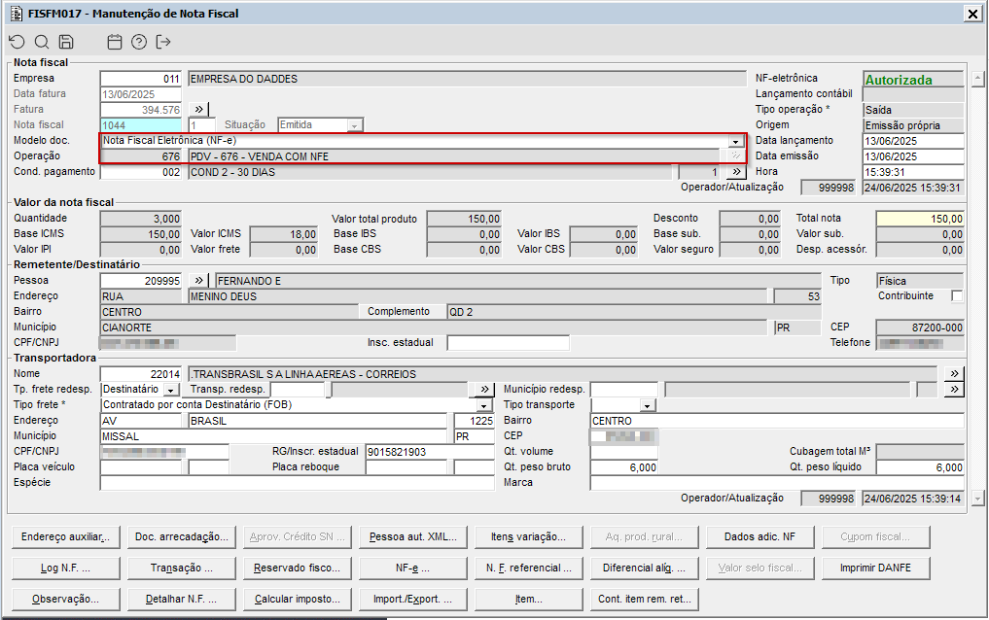Click the Insc. estadual input field

tap(508, 343)
